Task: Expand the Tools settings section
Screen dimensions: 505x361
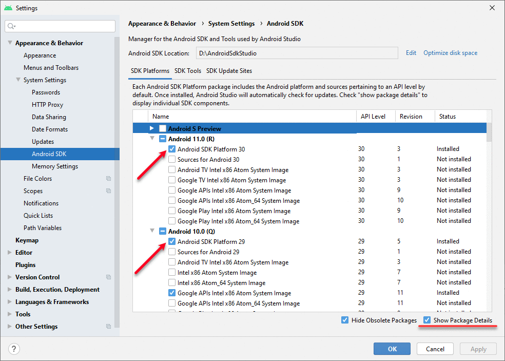Action: click(10, 314)
